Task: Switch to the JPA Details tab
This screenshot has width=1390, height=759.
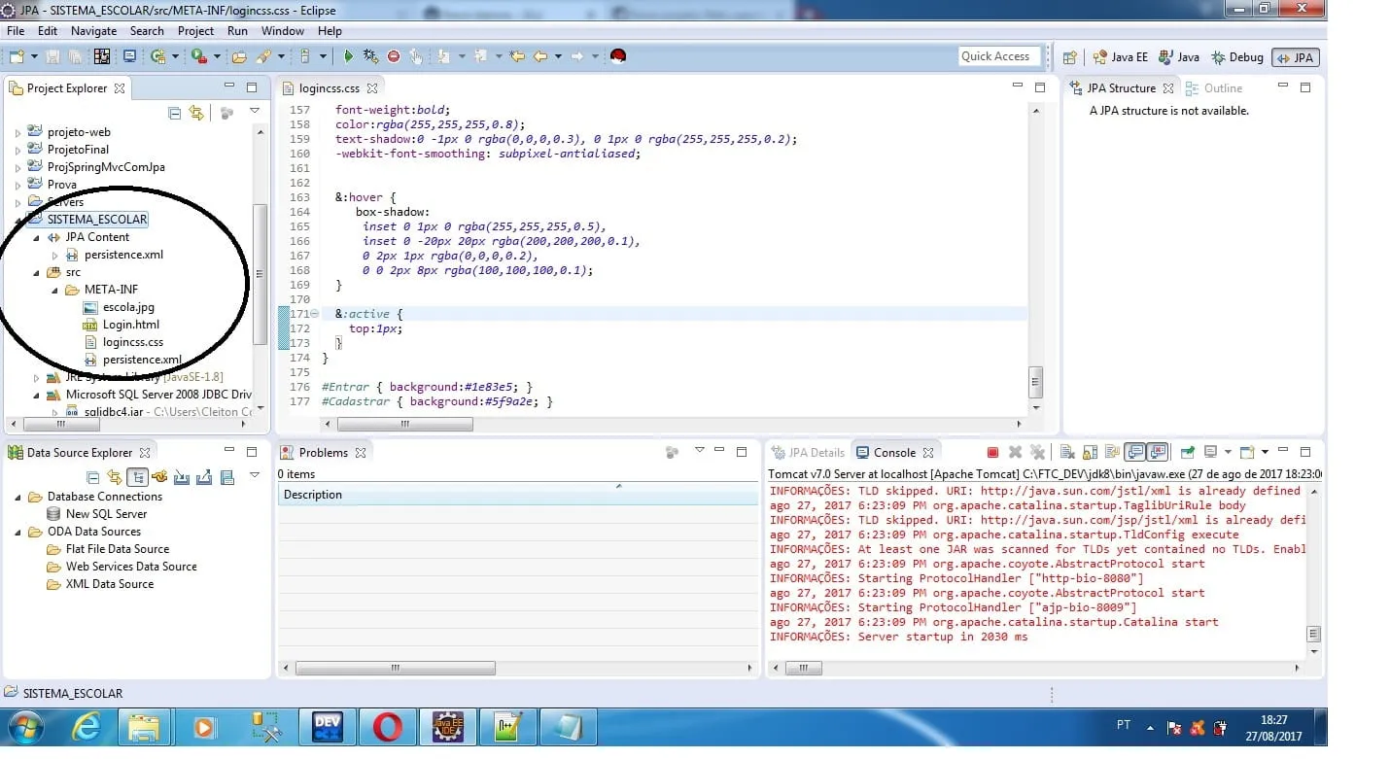Action: point(807,452)
